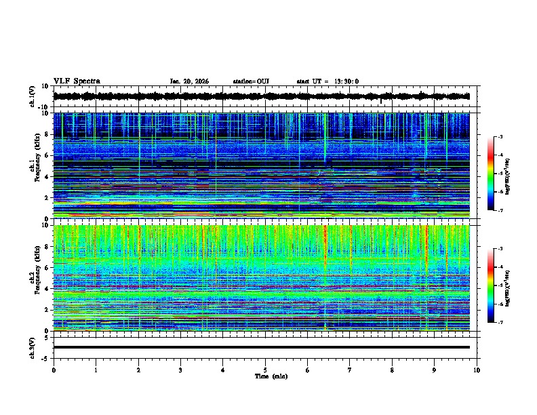Click the "6" kHz tick on ch.2 frequency axis
The width and height of the screenshot is (537, 415).
(47, 268)
